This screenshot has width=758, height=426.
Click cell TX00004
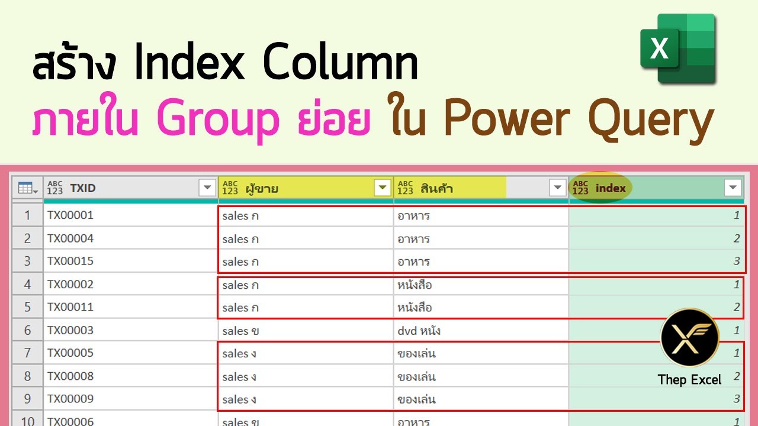[x=130, y=238]
